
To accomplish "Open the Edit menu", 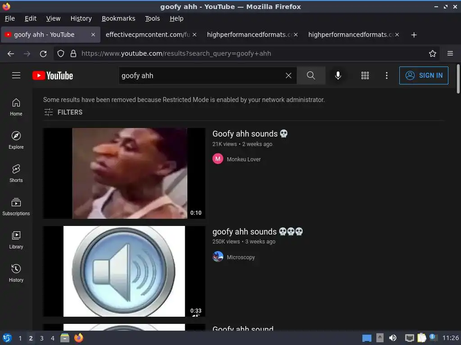I will tap(31, 18).
